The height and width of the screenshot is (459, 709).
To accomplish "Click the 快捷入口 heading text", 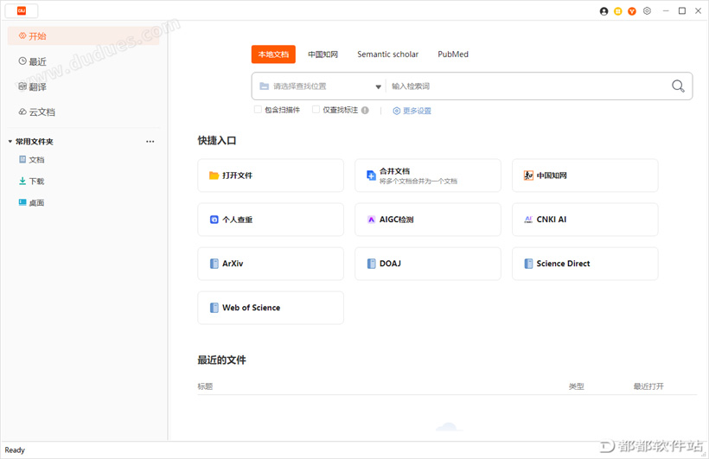I will [x=216, y=141].
